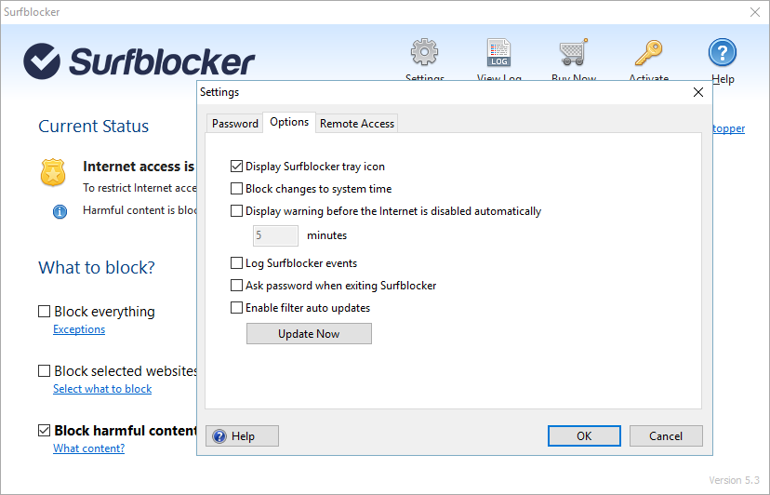Switch to the Password tab

235,124
